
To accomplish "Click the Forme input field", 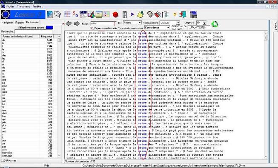I will (x=103, y=23).
